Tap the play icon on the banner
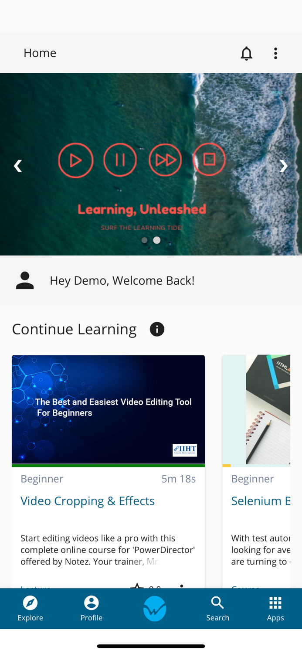302x654 pixels. 75,160
